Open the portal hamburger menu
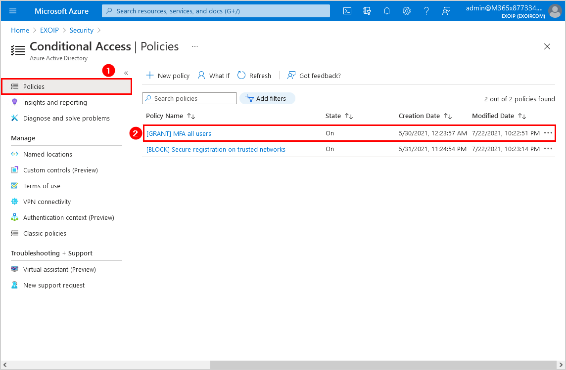The image size is (566, 370). [x=12, y=10]
